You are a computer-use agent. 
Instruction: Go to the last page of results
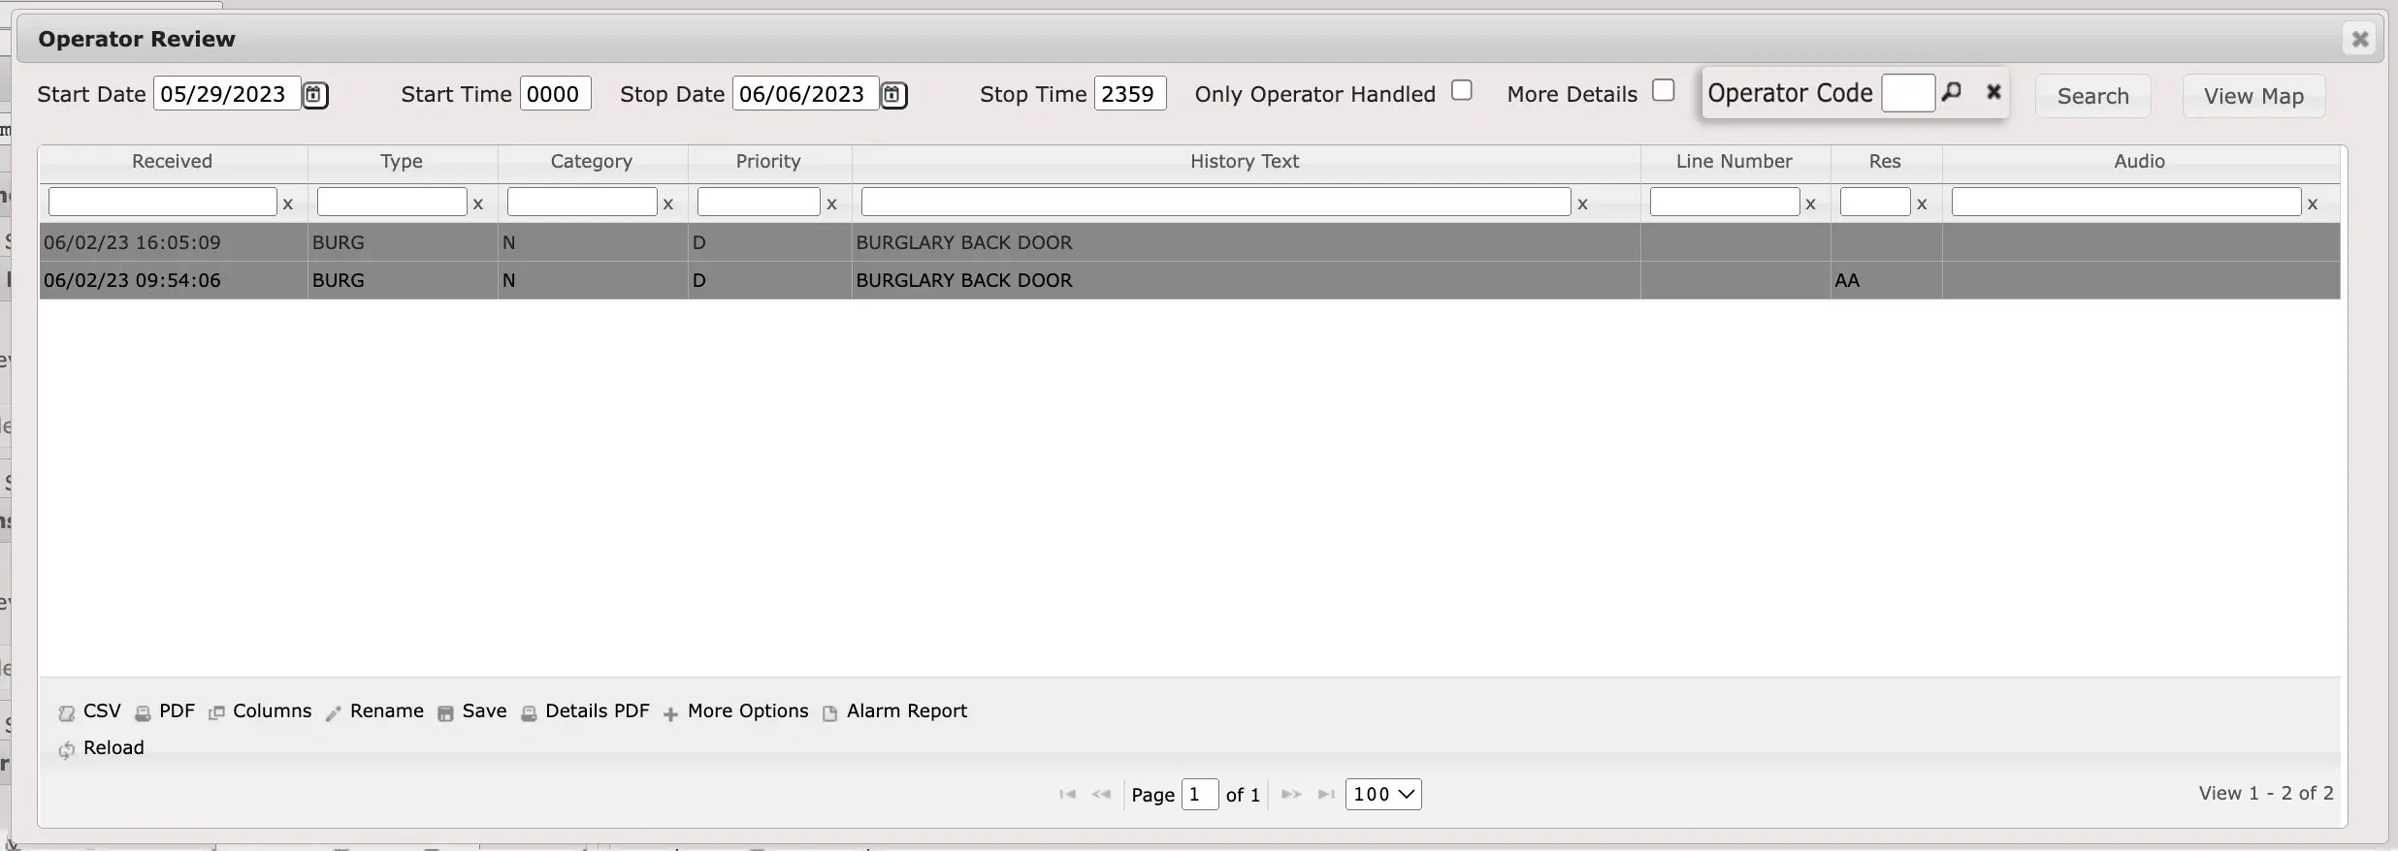1326,795
